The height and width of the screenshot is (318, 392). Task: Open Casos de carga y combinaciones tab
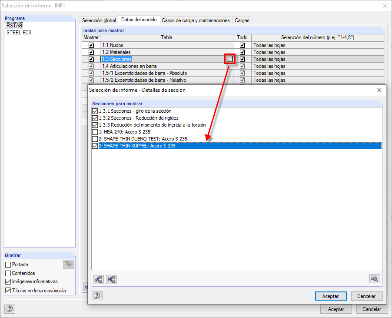pyautogui.click(x=196, y=20)
